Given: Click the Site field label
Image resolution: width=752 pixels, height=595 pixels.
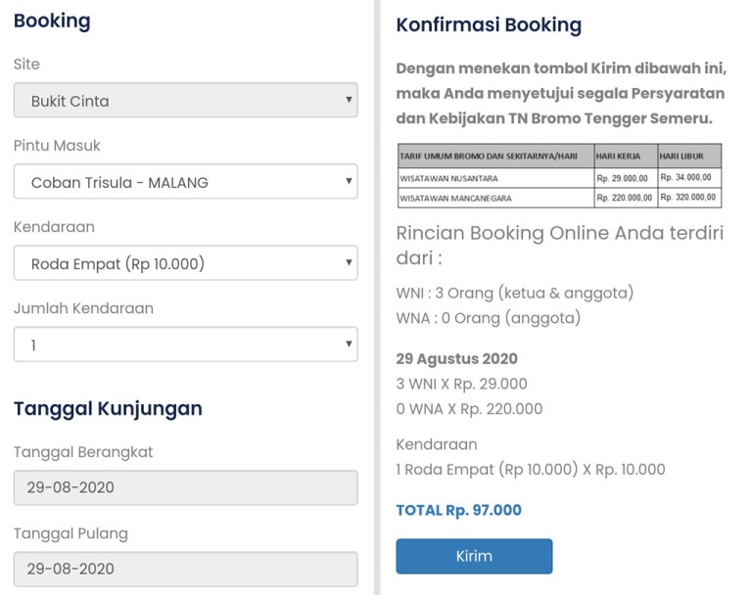Looking at the screenshot, I should click(26, 64).
